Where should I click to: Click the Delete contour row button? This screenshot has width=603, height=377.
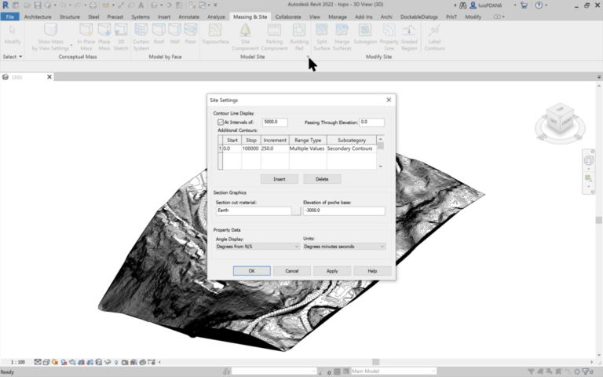point(322,179)
